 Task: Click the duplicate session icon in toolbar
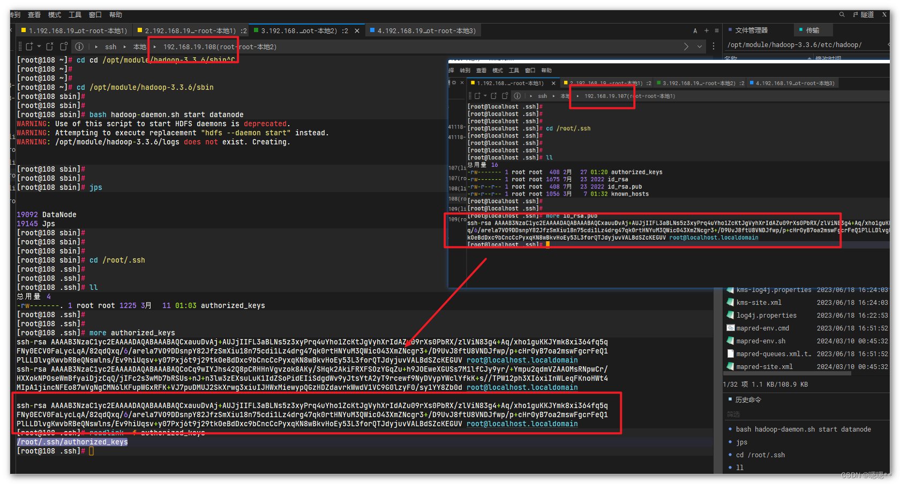coord(64,47)
